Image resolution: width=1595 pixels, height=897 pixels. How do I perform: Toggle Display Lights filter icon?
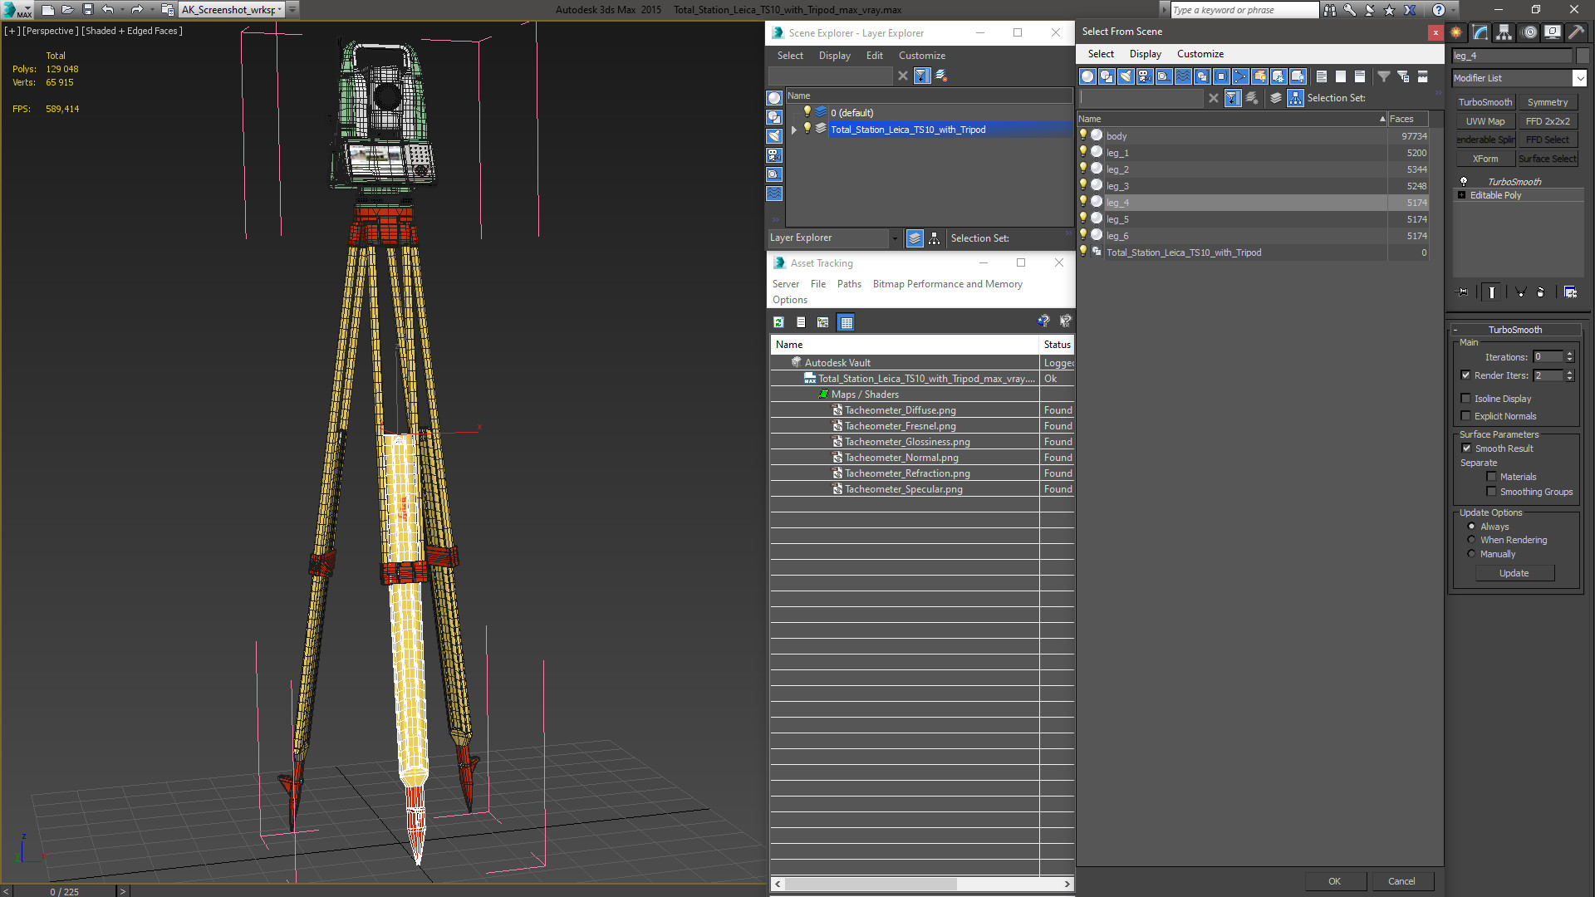tap(1126, 76)
